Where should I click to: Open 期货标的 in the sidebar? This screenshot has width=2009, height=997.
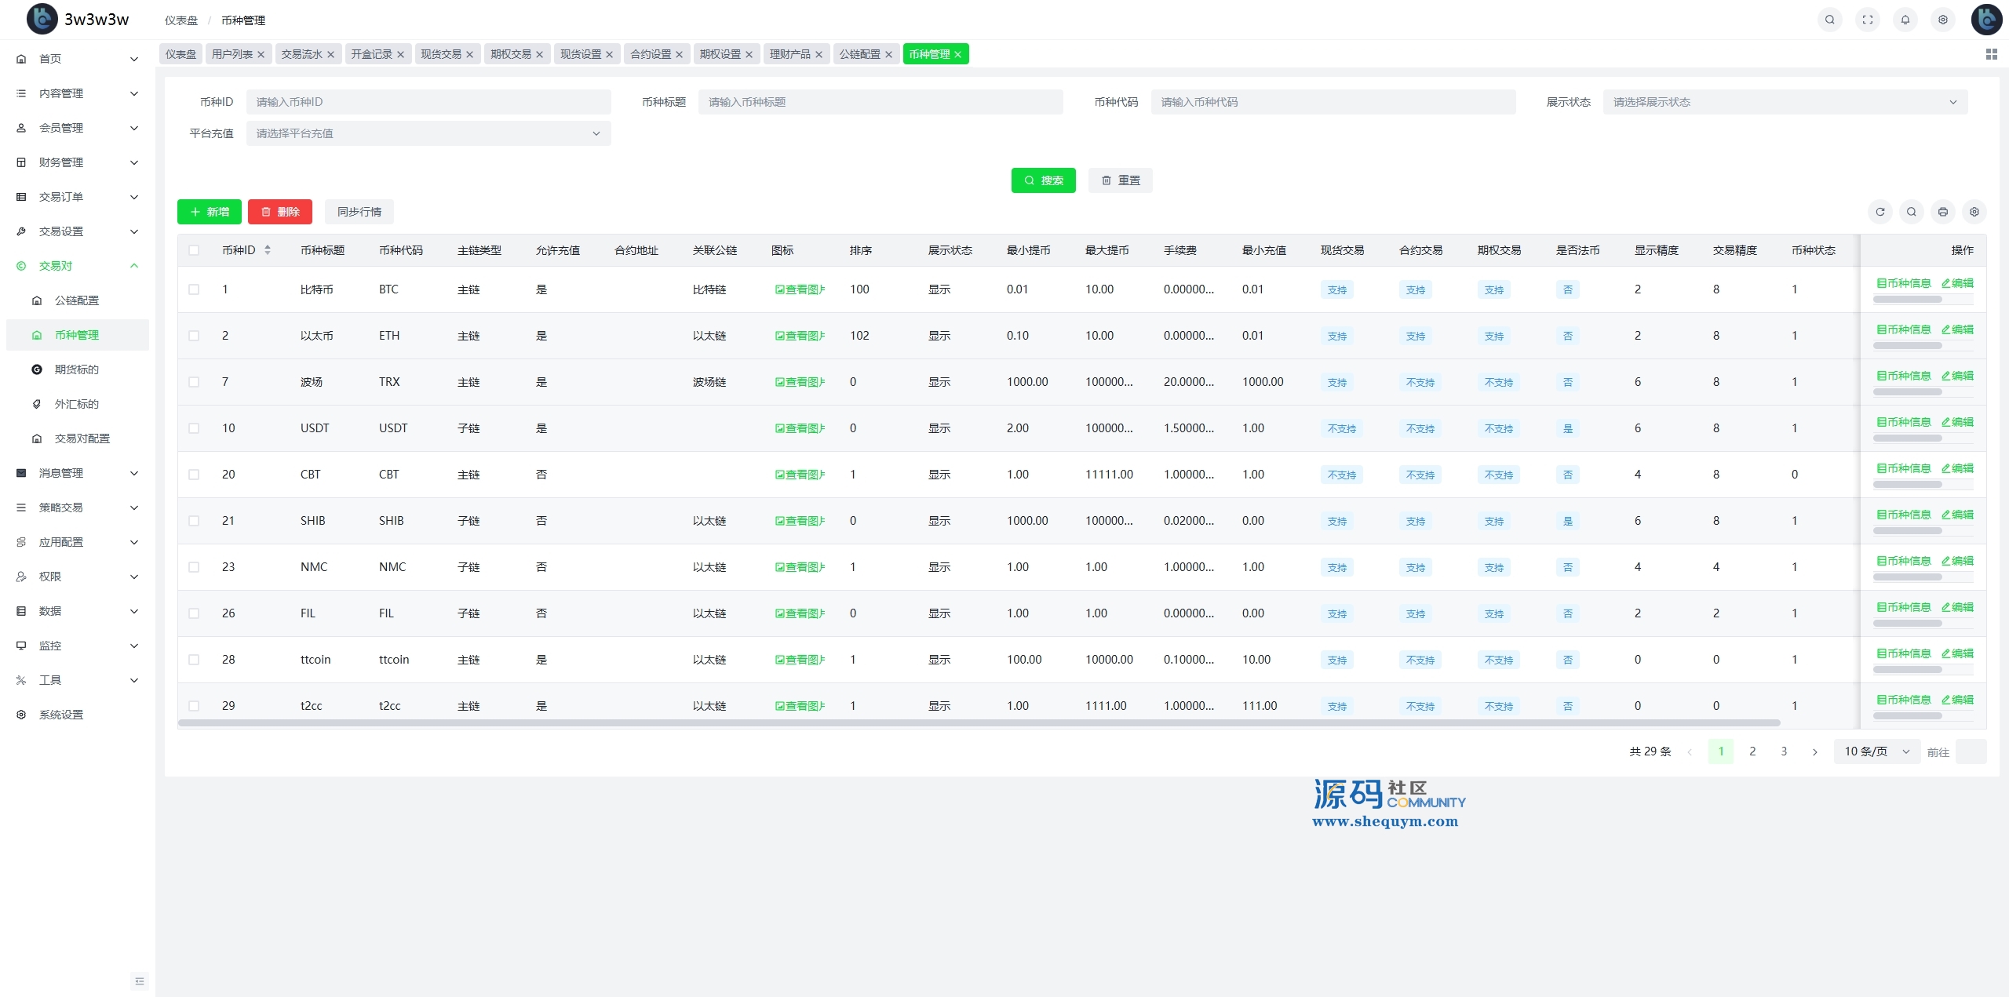(x=76, y=369)
